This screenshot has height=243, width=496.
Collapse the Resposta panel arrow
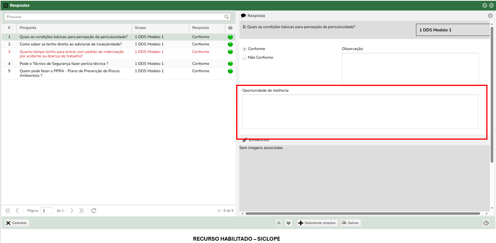(x=490, y=16)
